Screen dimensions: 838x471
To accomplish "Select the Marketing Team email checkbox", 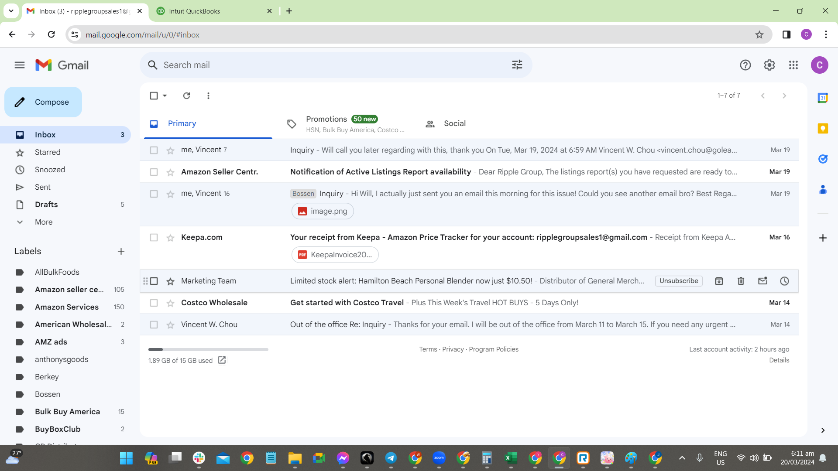I will point(154,281).
